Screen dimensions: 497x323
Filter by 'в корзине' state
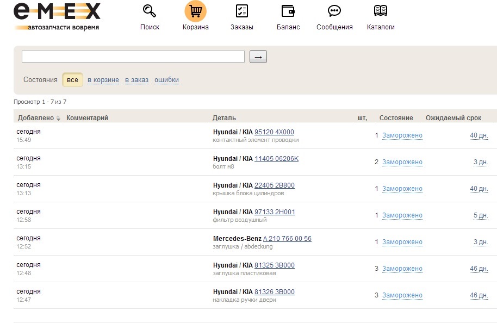(x=103, y=80)
